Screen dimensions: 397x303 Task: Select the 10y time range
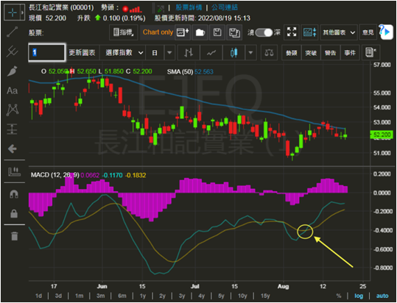(242, 296)
